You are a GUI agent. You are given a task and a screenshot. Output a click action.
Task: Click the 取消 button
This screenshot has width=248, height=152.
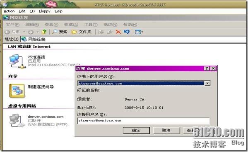[166, 131]
